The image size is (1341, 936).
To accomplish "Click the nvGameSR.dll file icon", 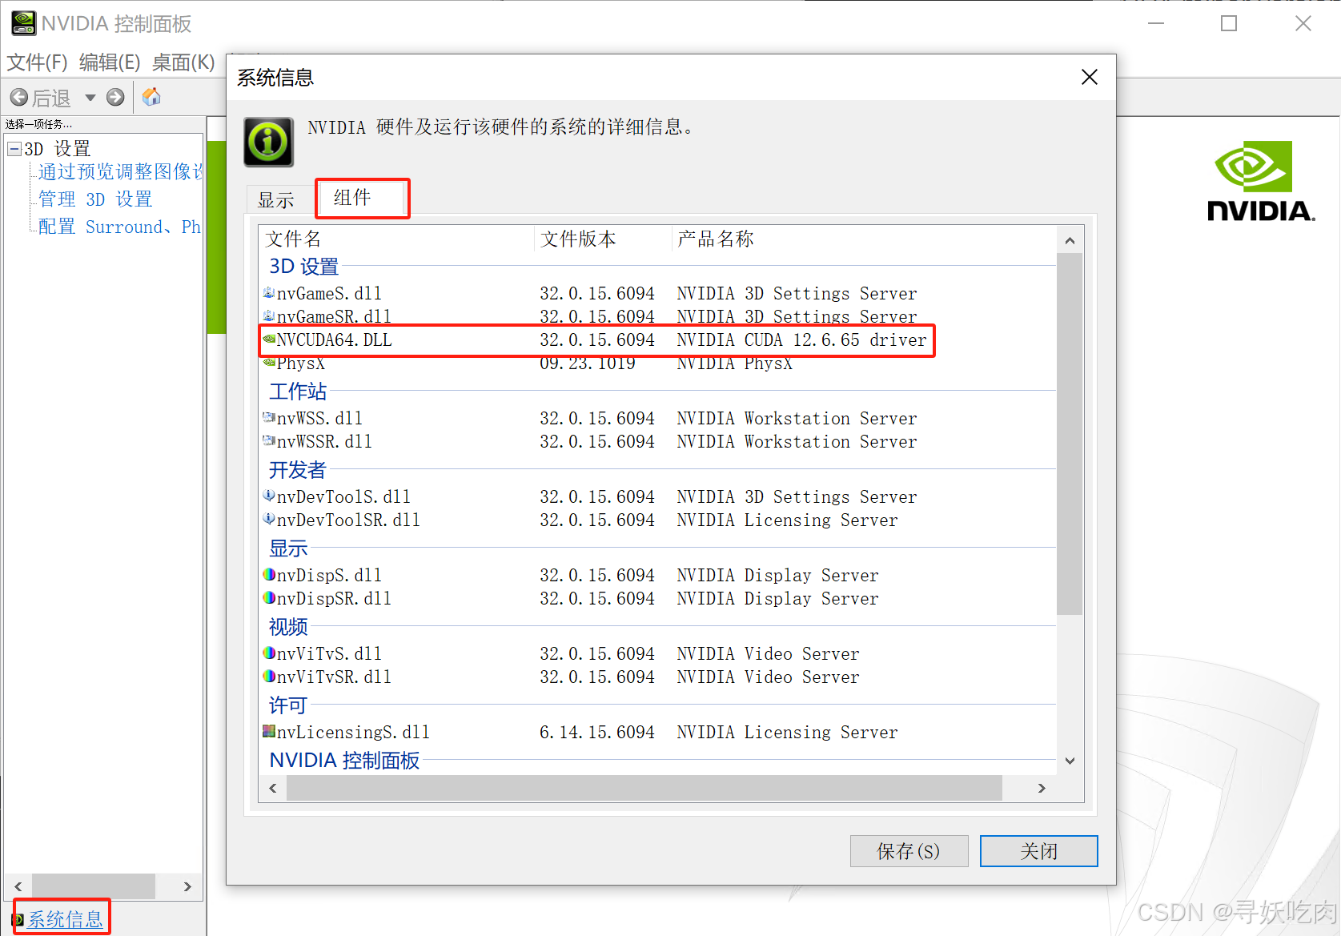I will (269, 316).
